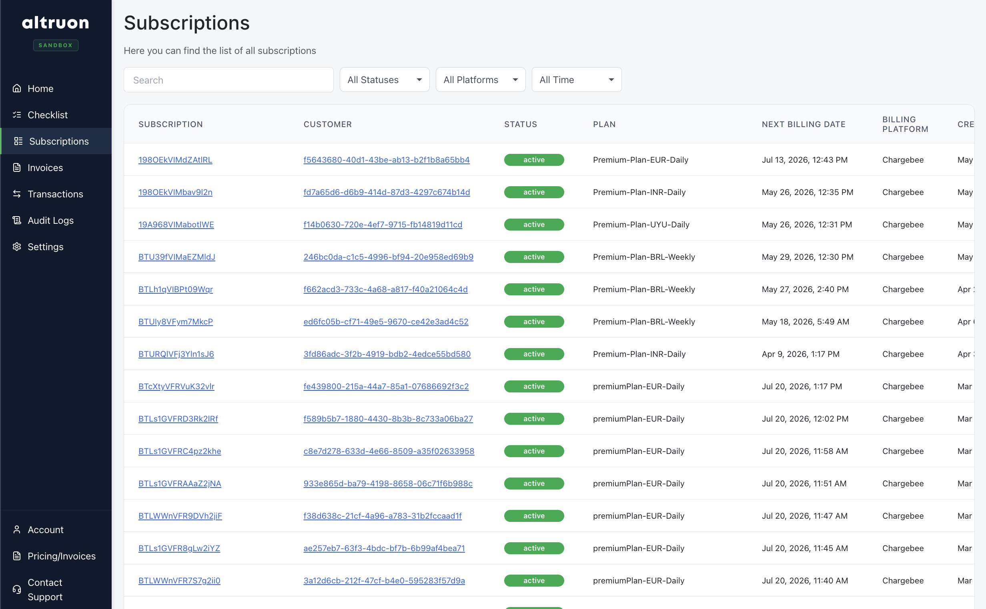Viewport: 986px width, 609px height.
Task: Open customer ae257eb7-63f3-4bdc-bf7b-6b99af4bea71
Action: coord(384,548)
